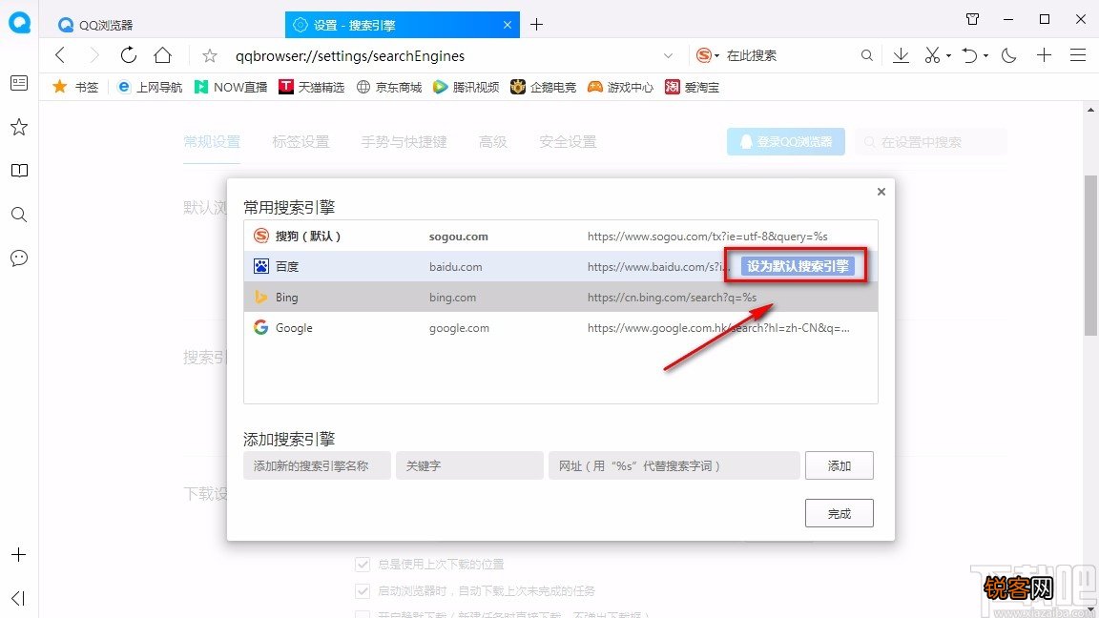Open the sidebar favorites star icon
The image size is (1099, 618).
click(x=19, y=127)
